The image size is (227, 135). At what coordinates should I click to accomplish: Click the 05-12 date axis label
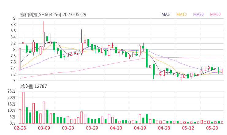(188, 128)
